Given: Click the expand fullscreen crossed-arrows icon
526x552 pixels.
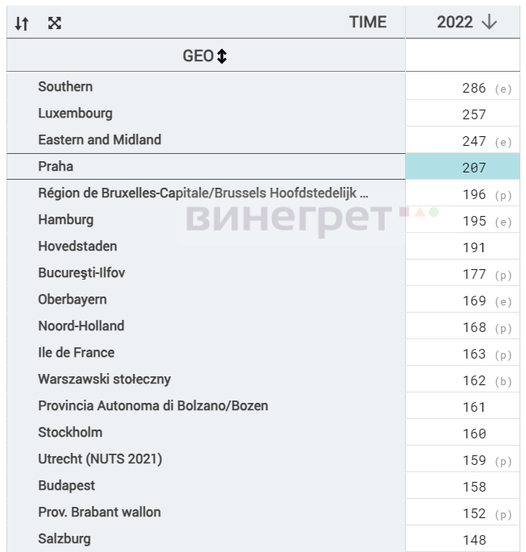Looking at the screenshot, I should pos(55,23).
